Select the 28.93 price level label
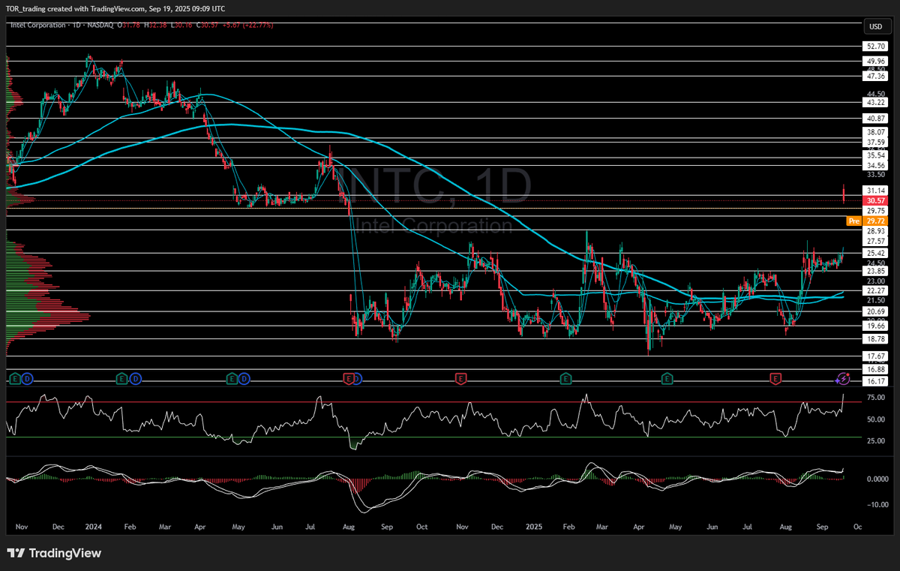Image resolution: width=900 pixels, height=571 pixels. (876, 232)
